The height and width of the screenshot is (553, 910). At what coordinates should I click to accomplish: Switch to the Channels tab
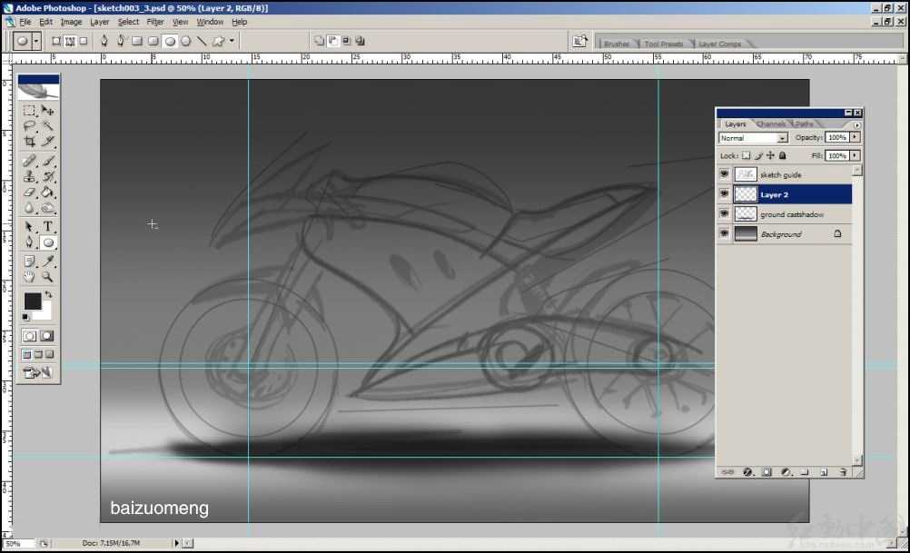click(x=771, y=124)
